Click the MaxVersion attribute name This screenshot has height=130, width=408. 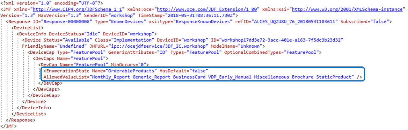(x=50, y=15)
